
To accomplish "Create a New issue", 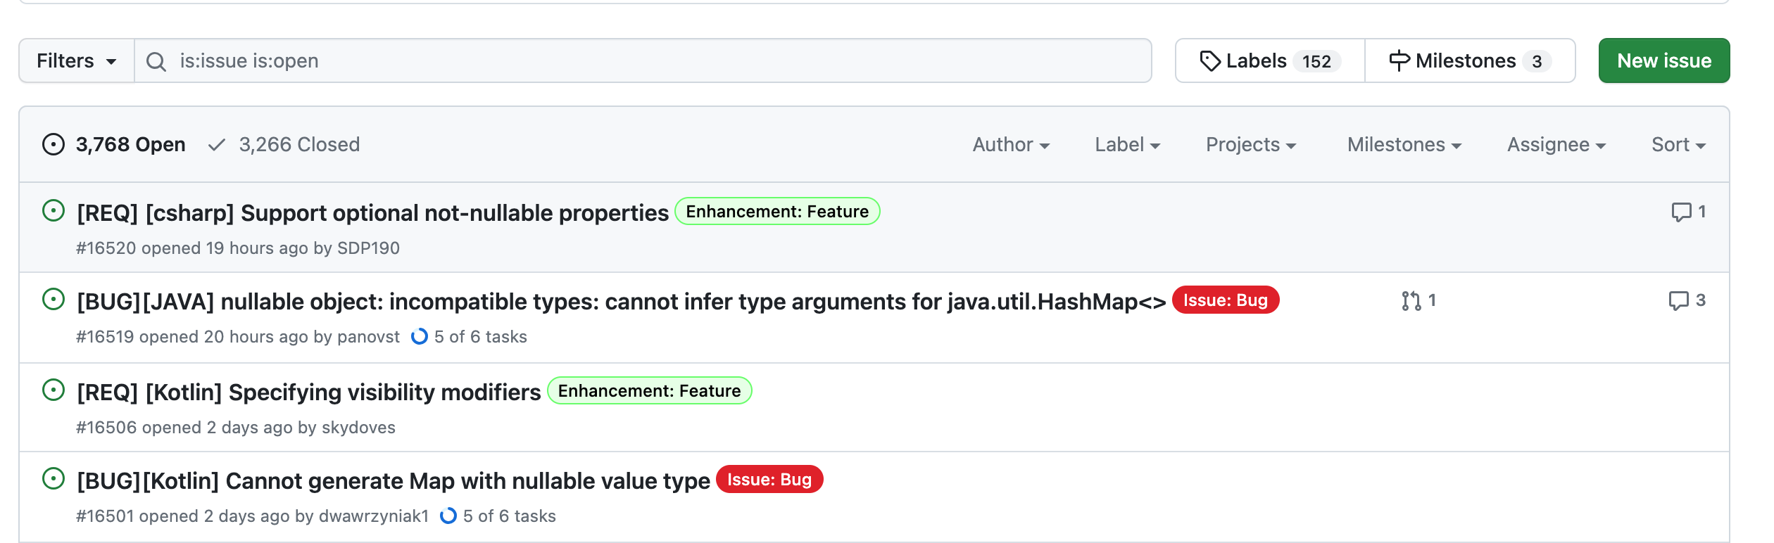I will click(1663, 61).
